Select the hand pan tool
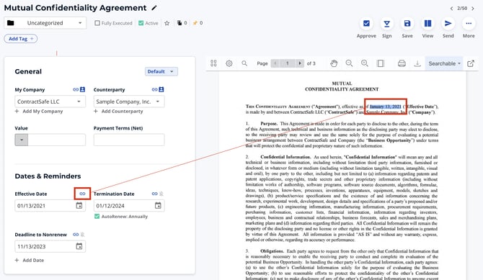 click(x=334, y=63)
